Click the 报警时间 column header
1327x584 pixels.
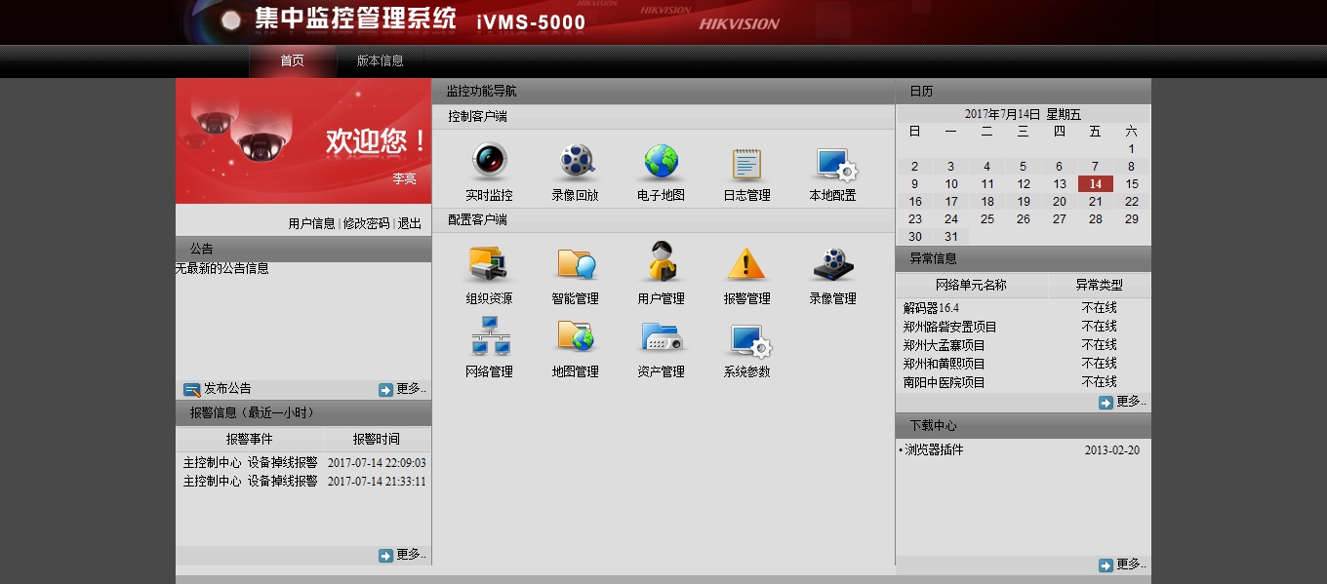click(377, 439)
